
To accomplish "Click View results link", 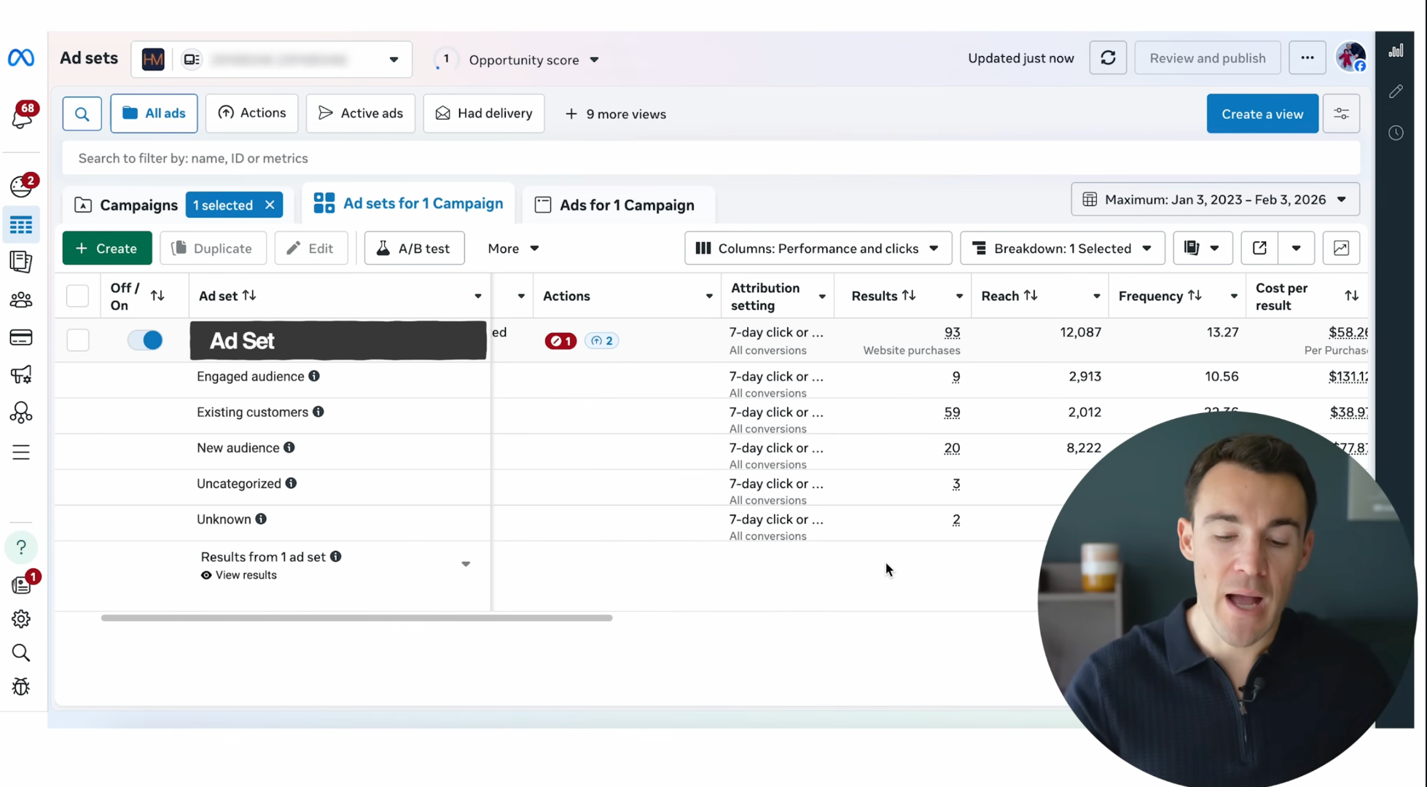I will 246,575.
